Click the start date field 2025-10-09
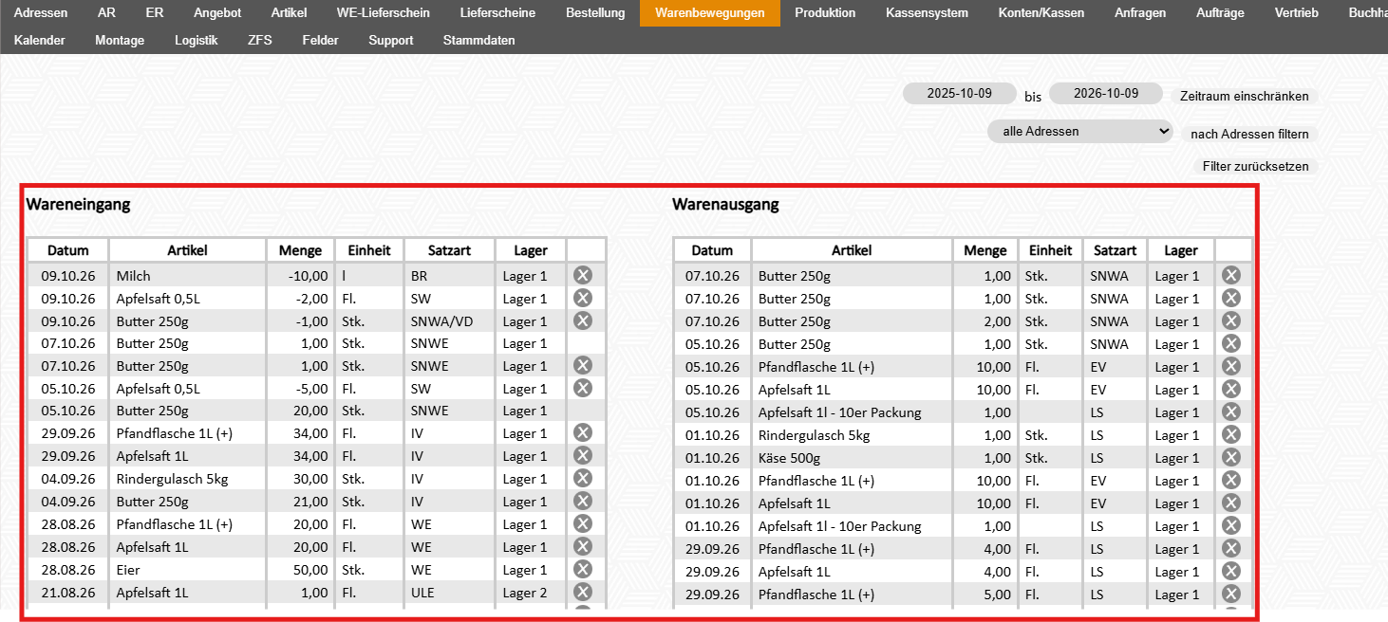Image resolution: width=1388 pixels, height=622 pixels. click(960, 94)
